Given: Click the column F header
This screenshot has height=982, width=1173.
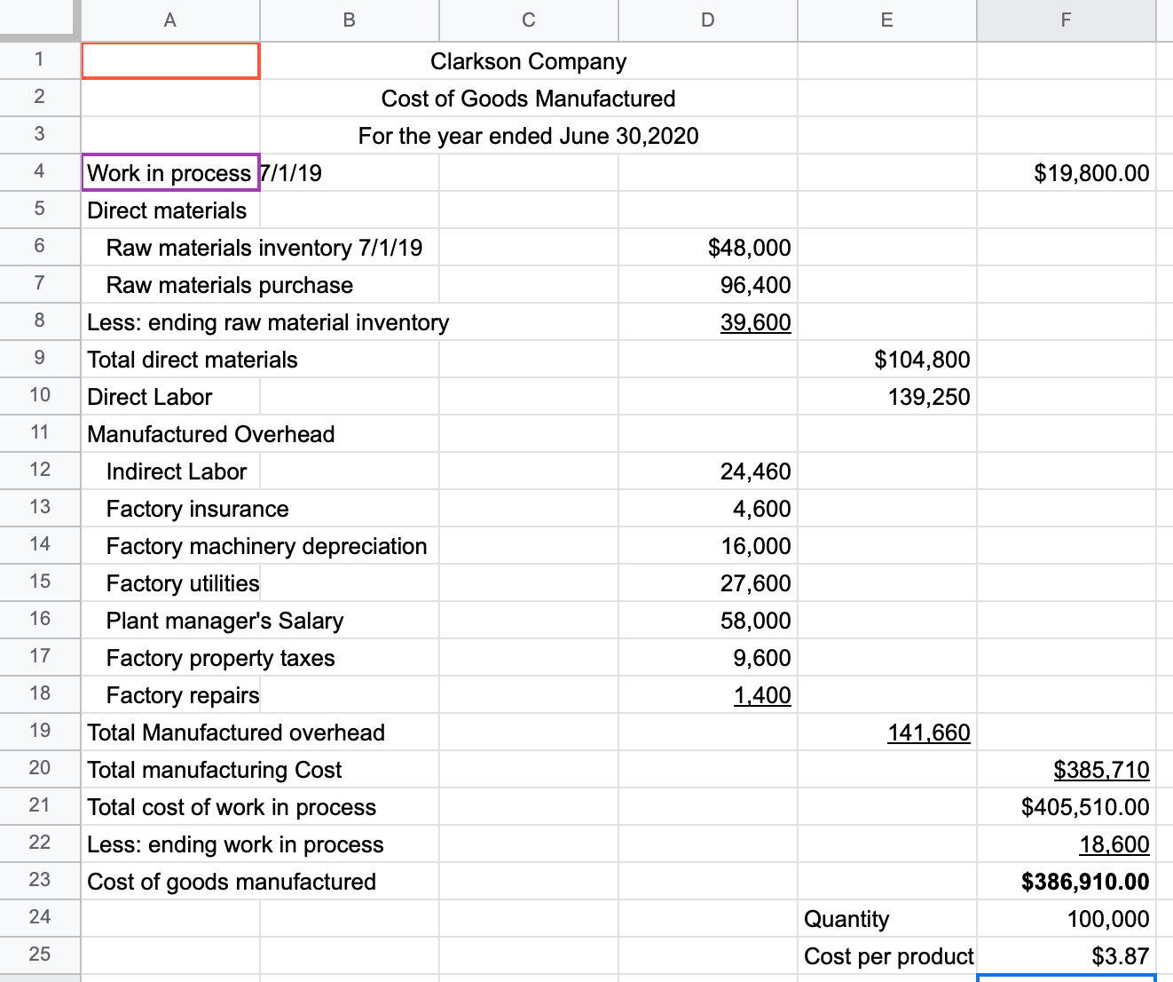Looking at the screenshot, I should click(x=1065, y=20).
